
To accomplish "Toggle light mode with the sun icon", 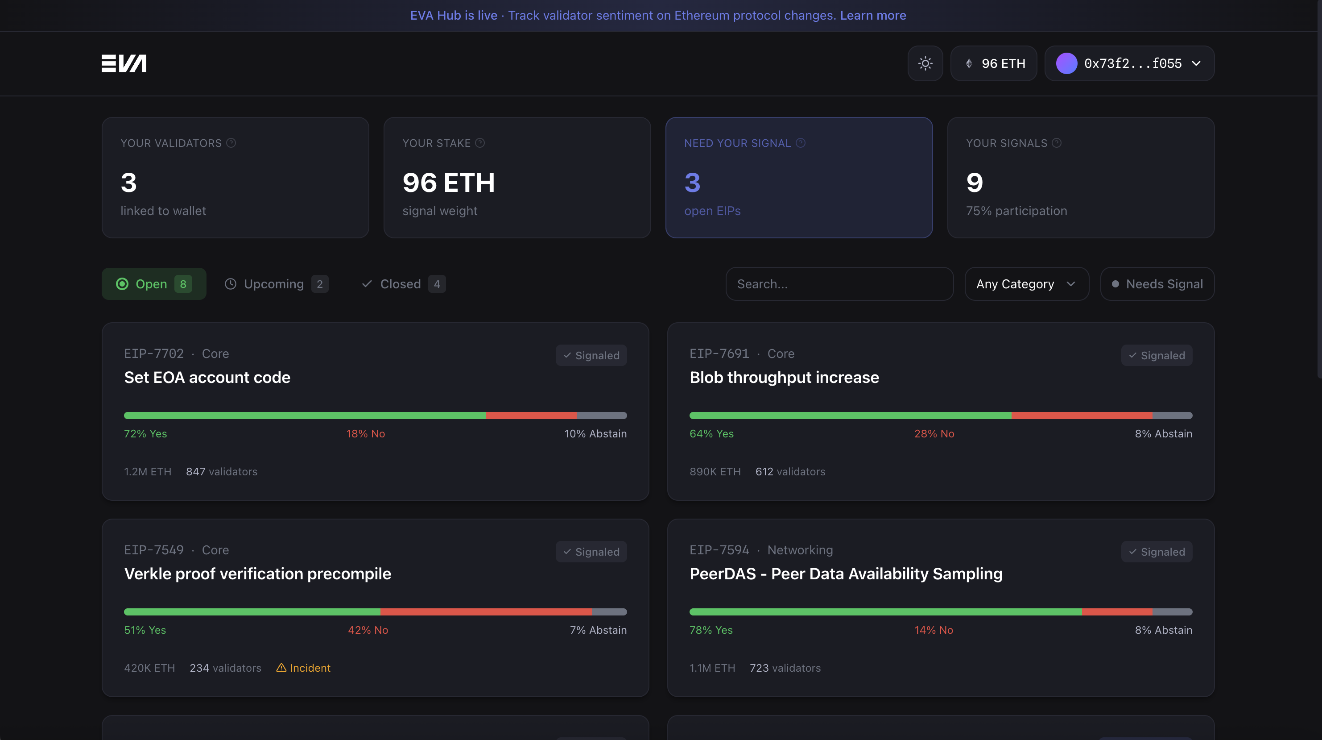I will tap(925, 63).
